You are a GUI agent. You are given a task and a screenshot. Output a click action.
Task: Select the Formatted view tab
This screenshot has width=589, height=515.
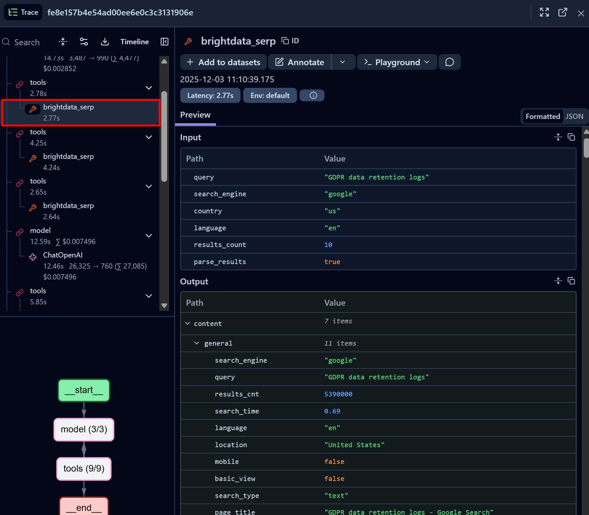(x=542, y=116)
